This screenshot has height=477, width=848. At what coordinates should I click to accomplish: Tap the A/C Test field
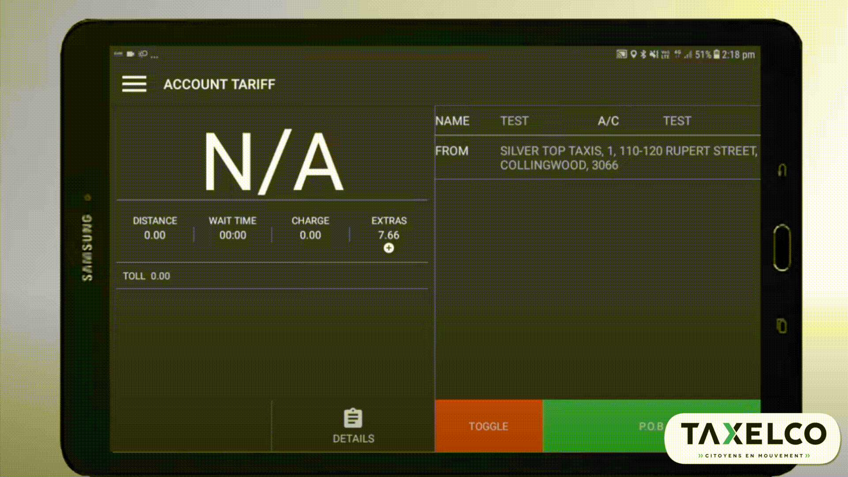click(x=677, y=121)
